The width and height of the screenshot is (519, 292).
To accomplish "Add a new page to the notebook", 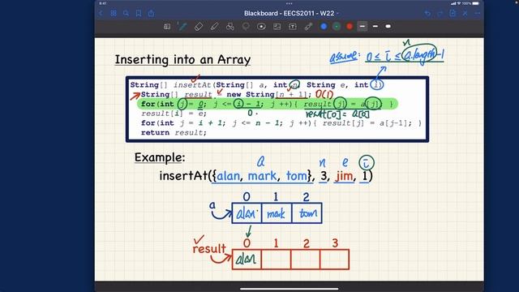I will pos(453,13).
